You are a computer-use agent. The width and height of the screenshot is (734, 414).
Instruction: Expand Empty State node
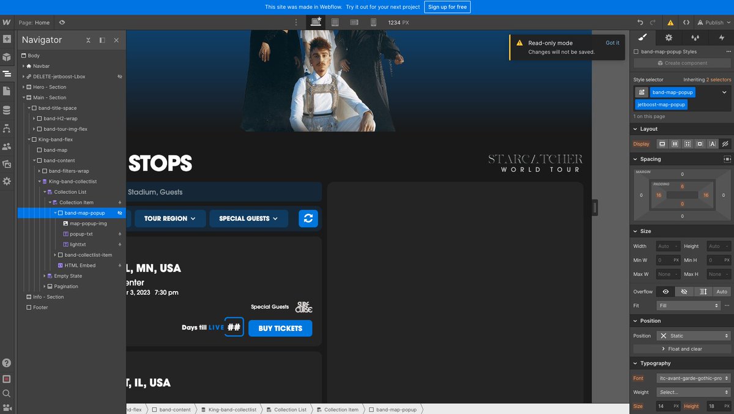pyautogui.click(x=44, y=276)
